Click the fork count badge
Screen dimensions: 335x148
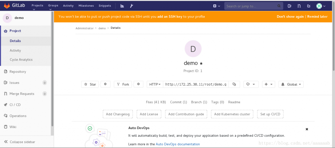[x=138, y=84]
